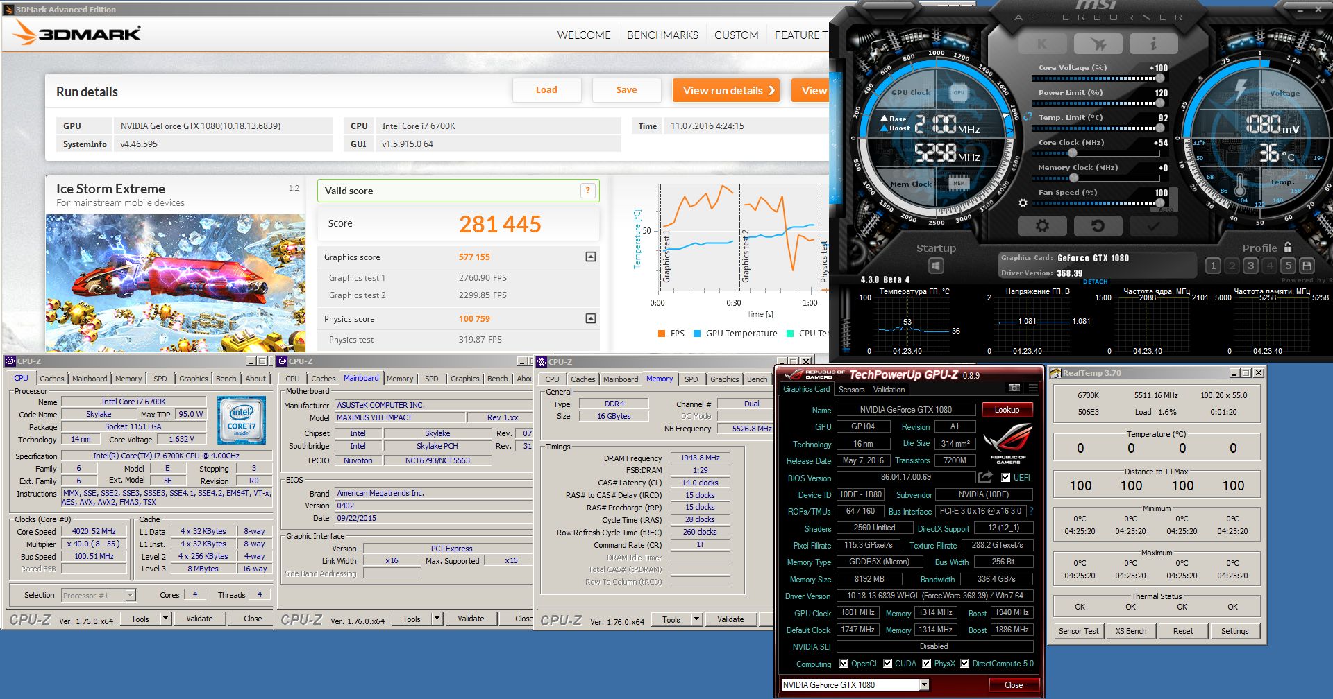Reset Afterburner settings with circular arrow button
The image size is (1333, 699).
pos(1098,226)
